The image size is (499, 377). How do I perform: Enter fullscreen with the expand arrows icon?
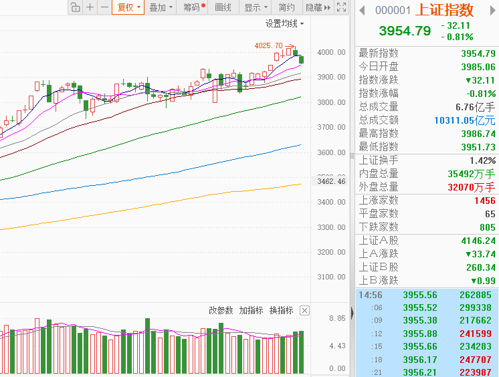pos(341,7)
